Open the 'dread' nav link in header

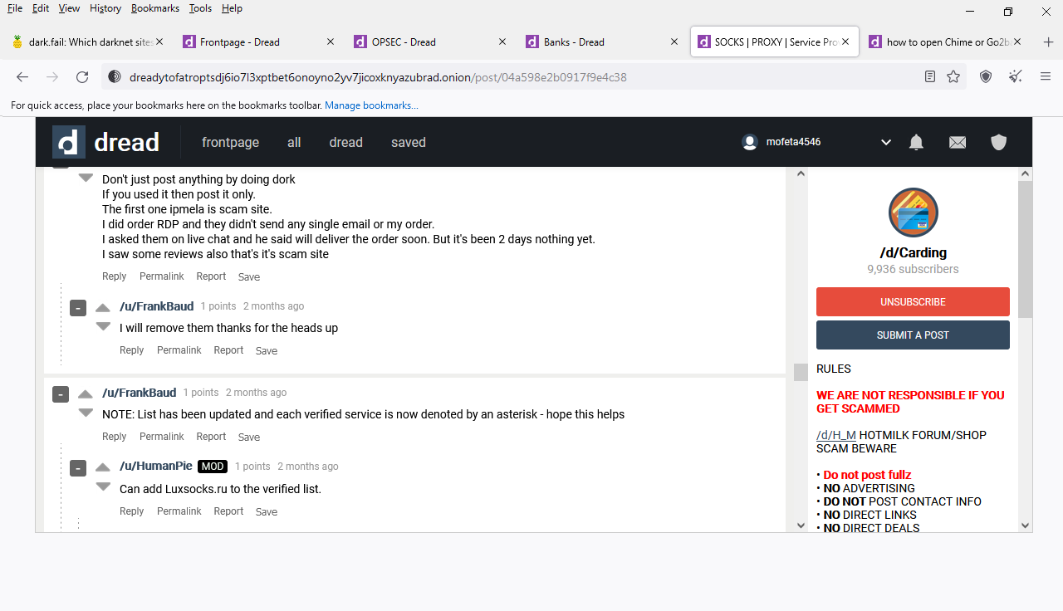coord(345,143)
